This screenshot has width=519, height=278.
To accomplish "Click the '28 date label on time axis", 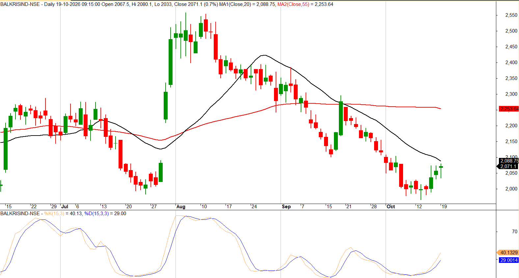I will 374,207.
